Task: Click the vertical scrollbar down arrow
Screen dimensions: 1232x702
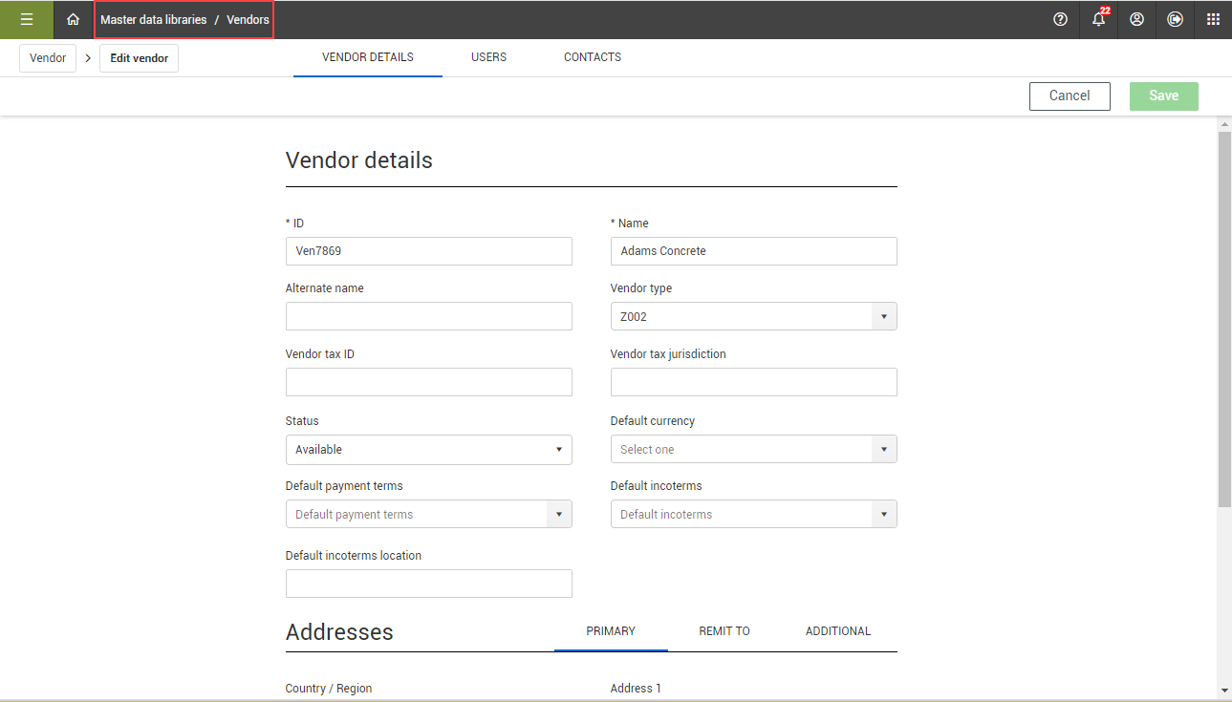Action: point(1224,691)
